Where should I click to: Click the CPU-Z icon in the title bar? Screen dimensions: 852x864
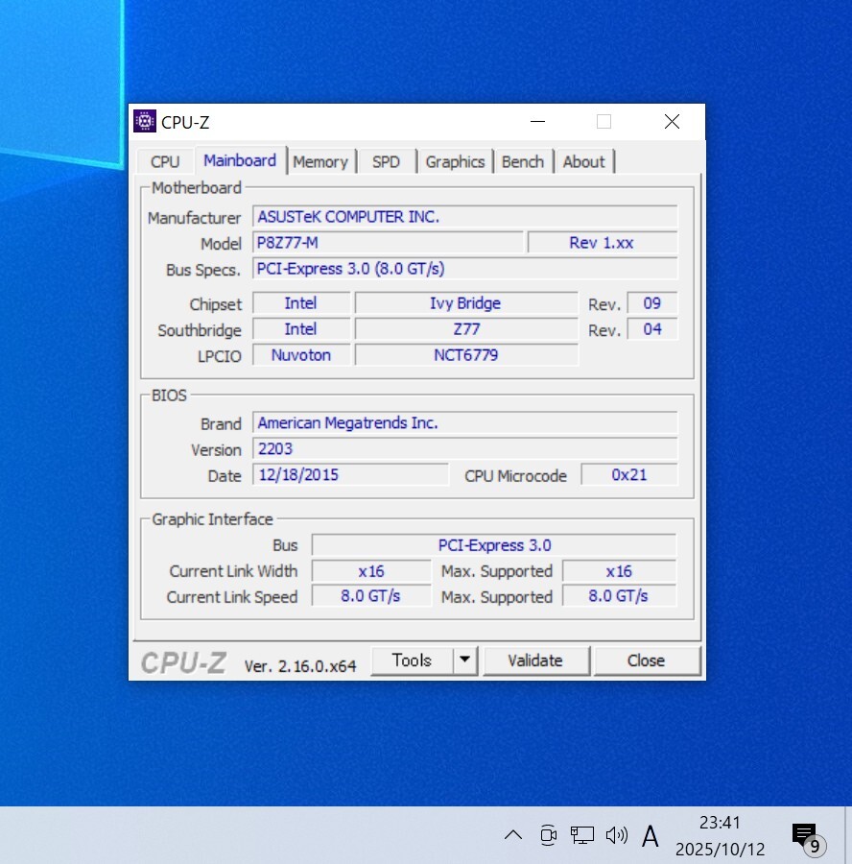pos(145,121)
